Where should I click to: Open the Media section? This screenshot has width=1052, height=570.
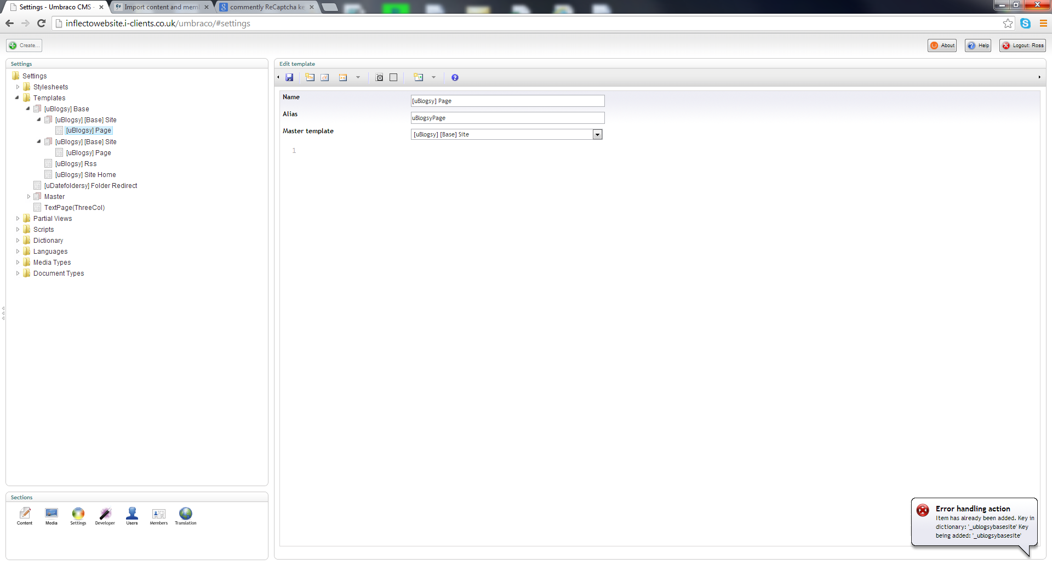pyautogui.click(x=52, y=516)
